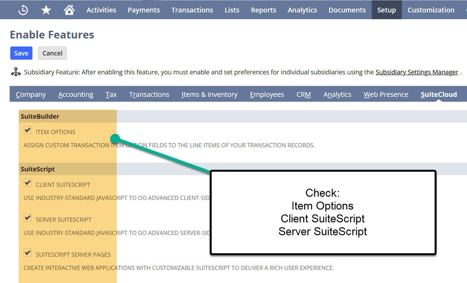
Task: Click the SuiteScript section header
Action: [37, 169]
